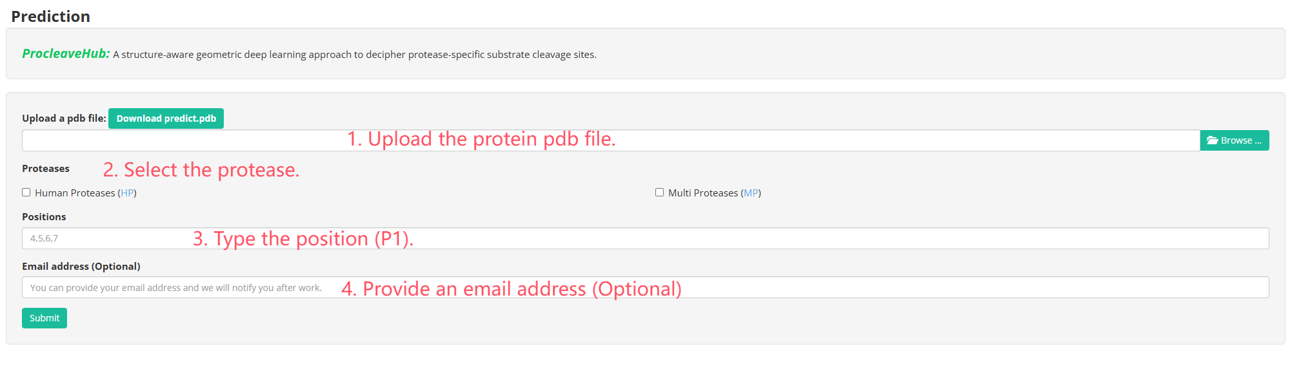Click the ProcleaveHub title text
1301x378 pixels.
click(x=66, y=53)
